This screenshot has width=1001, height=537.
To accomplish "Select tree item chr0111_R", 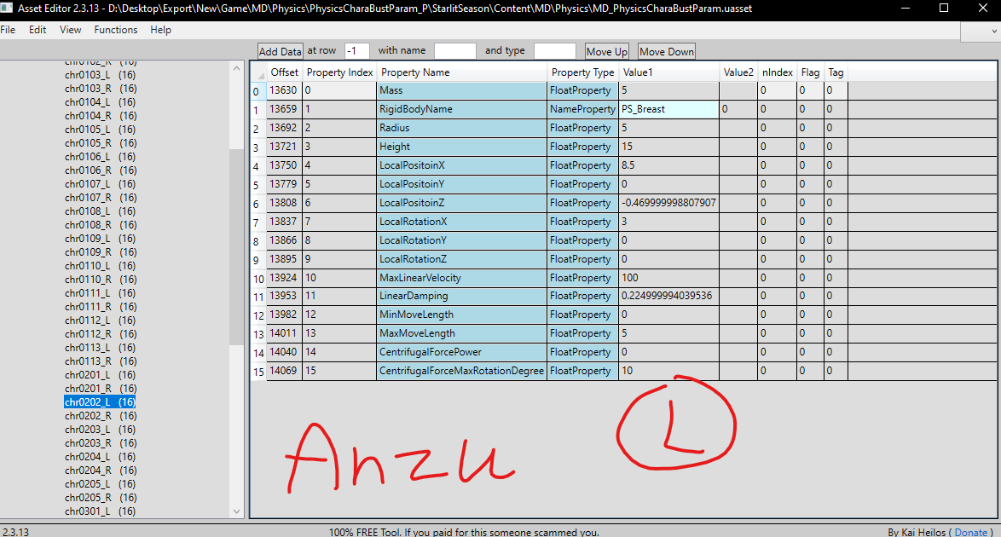I will pyautogui.click(x=101, y=307).
